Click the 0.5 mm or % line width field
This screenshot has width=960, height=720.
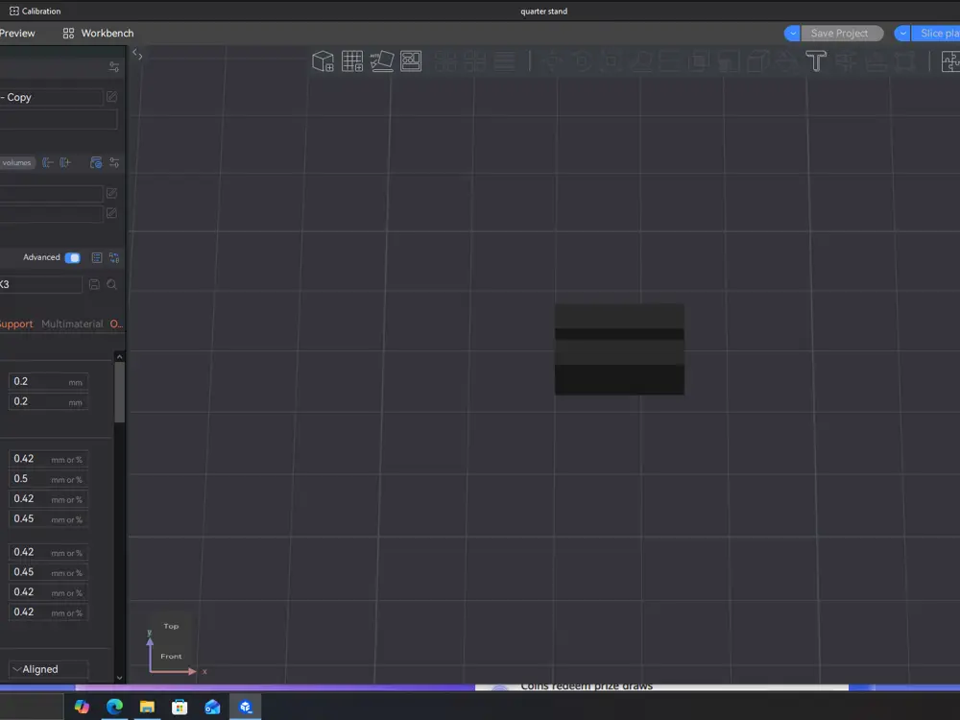coord(48,479)
